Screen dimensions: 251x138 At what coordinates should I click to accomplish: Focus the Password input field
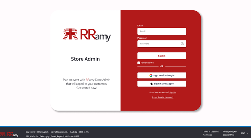pyautogui.click(x=162, y=44)
